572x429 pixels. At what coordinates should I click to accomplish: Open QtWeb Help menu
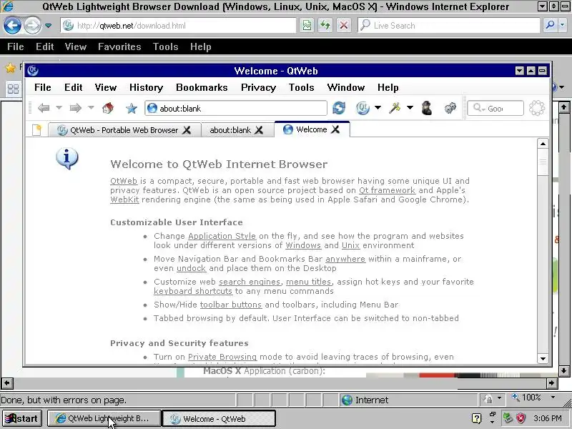tap(388, 87)
